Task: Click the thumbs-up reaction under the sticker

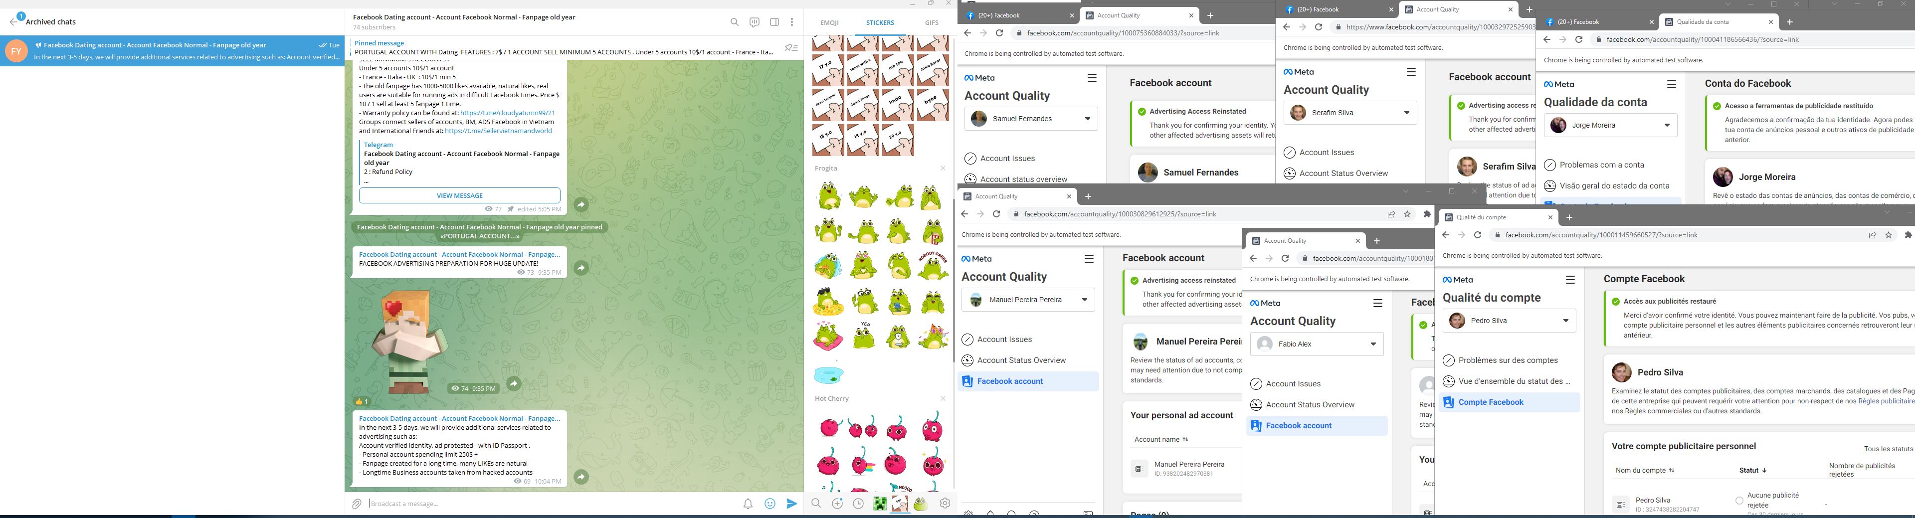Action: point(362,401)
